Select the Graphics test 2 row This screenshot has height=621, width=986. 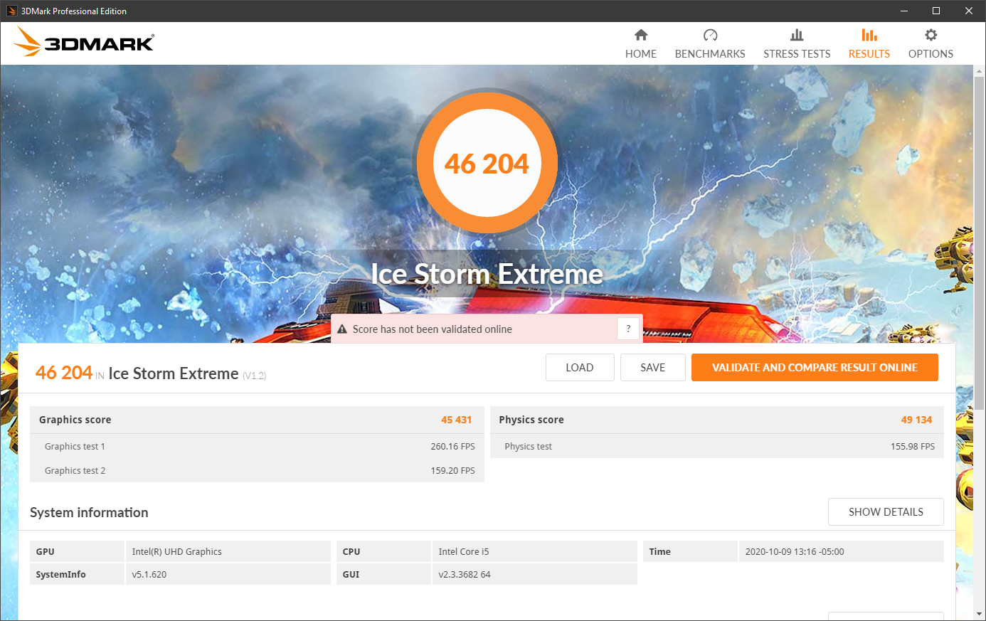(257, 471)
